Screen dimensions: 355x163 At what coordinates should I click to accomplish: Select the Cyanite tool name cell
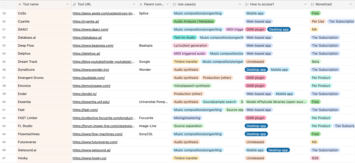pyautogui.click(x=44, y=21)
